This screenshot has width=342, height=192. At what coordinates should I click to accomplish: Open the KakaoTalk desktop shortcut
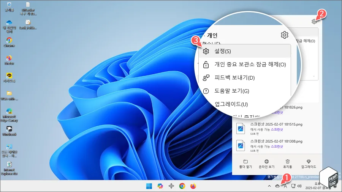tap(9, 77)
